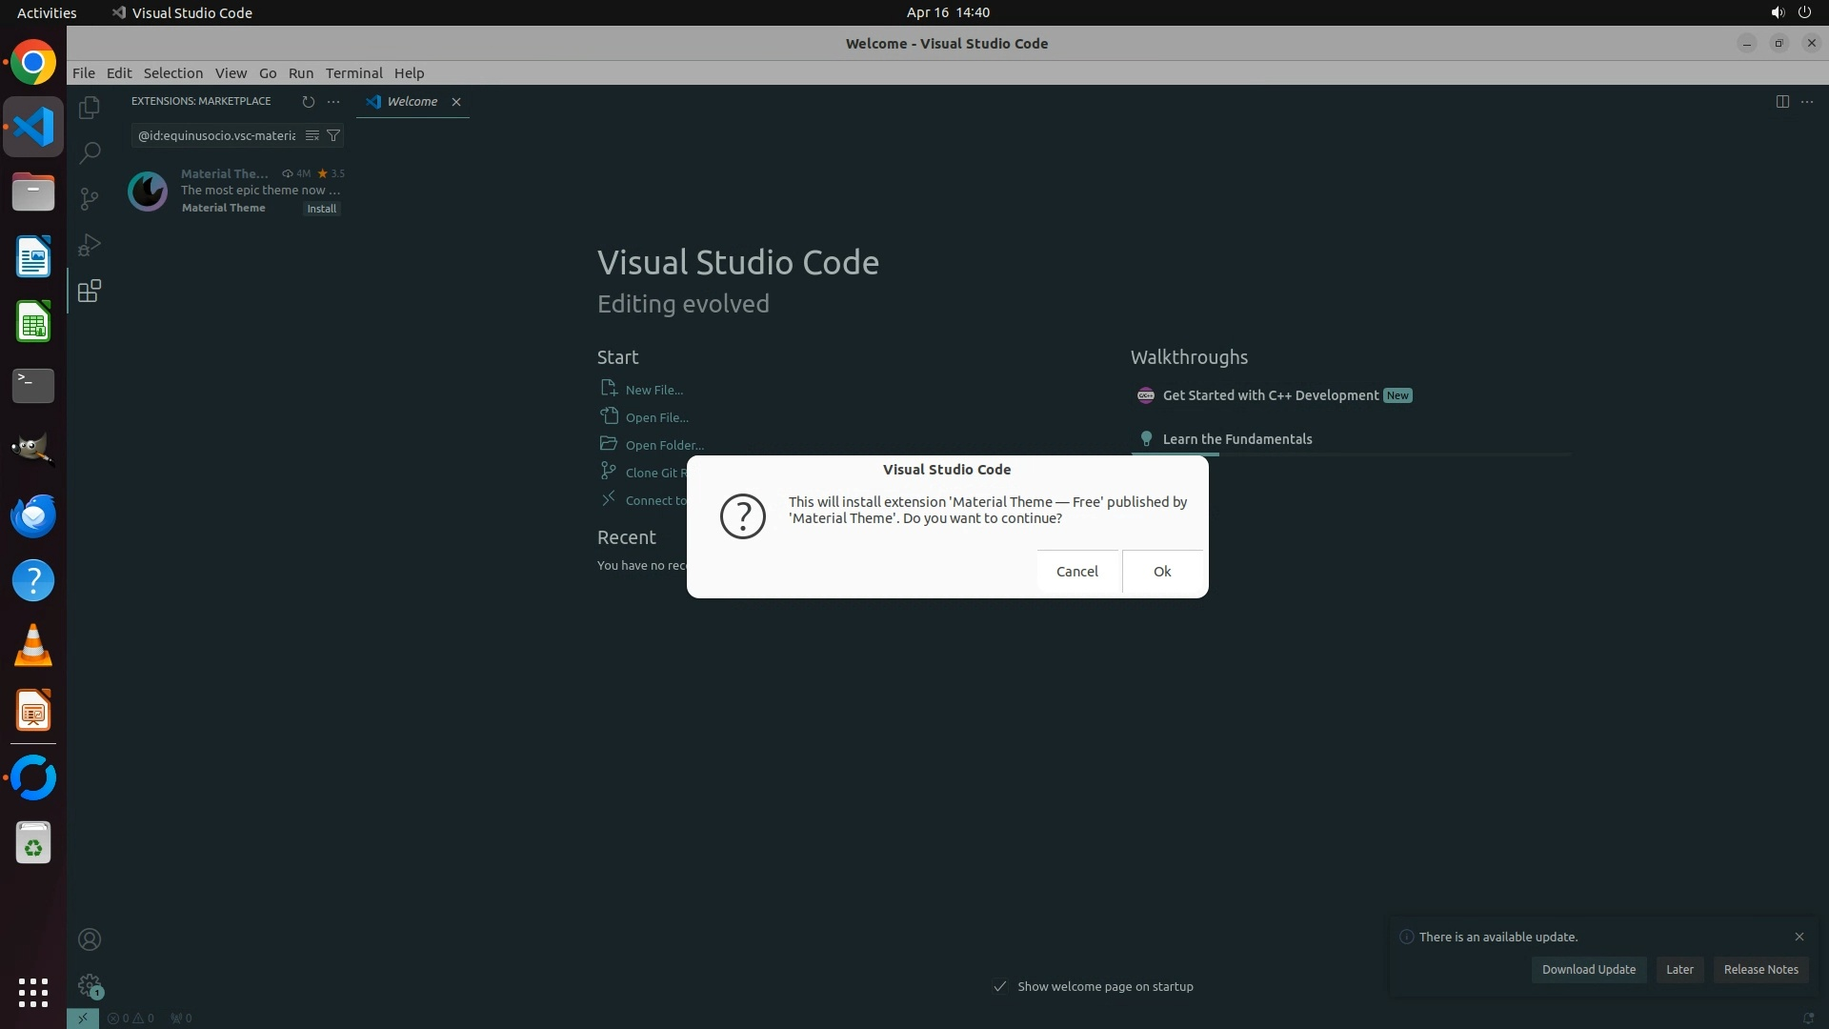Open the Search view icon
Screen dimensions: 1829x1029
click(90, 152)
